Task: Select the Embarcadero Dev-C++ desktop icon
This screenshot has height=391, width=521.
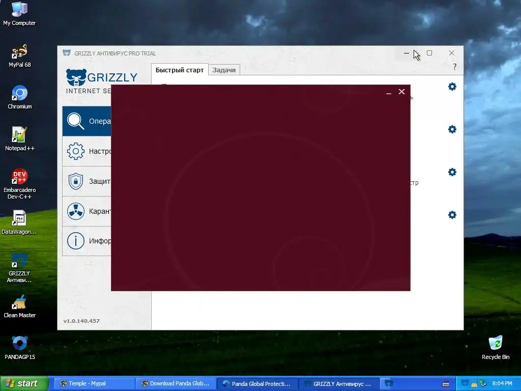Action: click(19, 184)
